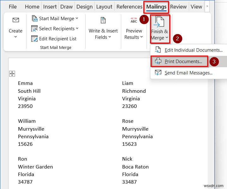Click the name William

[27, 121]
